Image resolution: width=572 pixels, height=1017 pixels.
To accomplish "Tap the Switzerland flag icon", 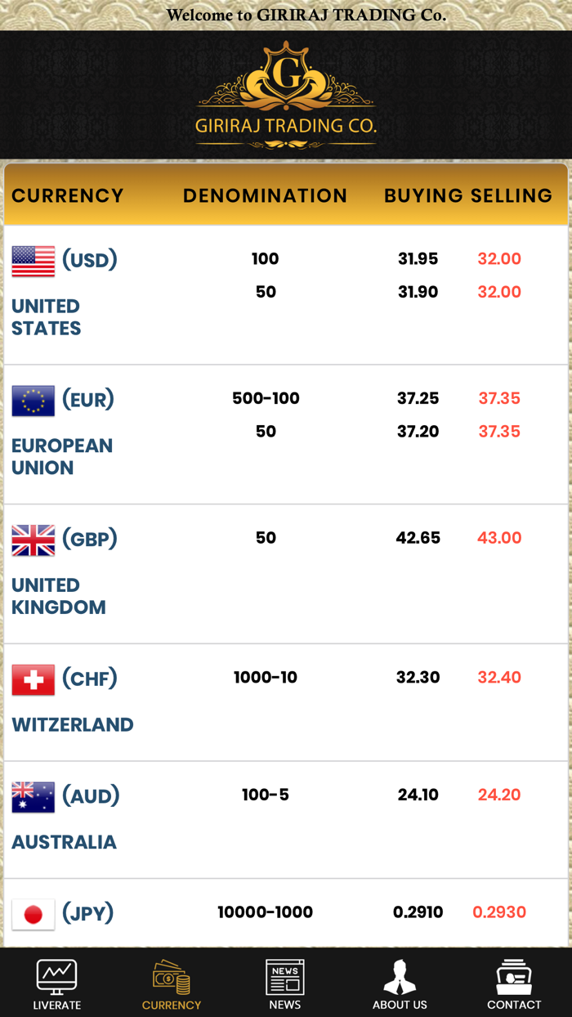I will (34, 680).
